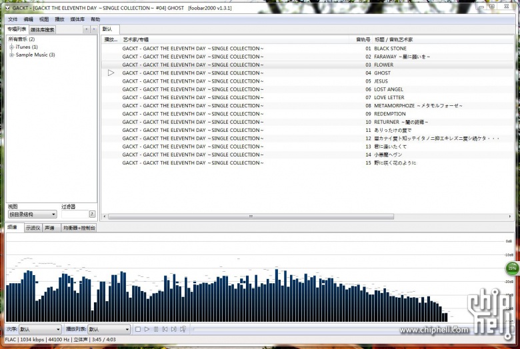The image size is (520, 349).
Task: Skip to the previous track
Action: point(165,329)
